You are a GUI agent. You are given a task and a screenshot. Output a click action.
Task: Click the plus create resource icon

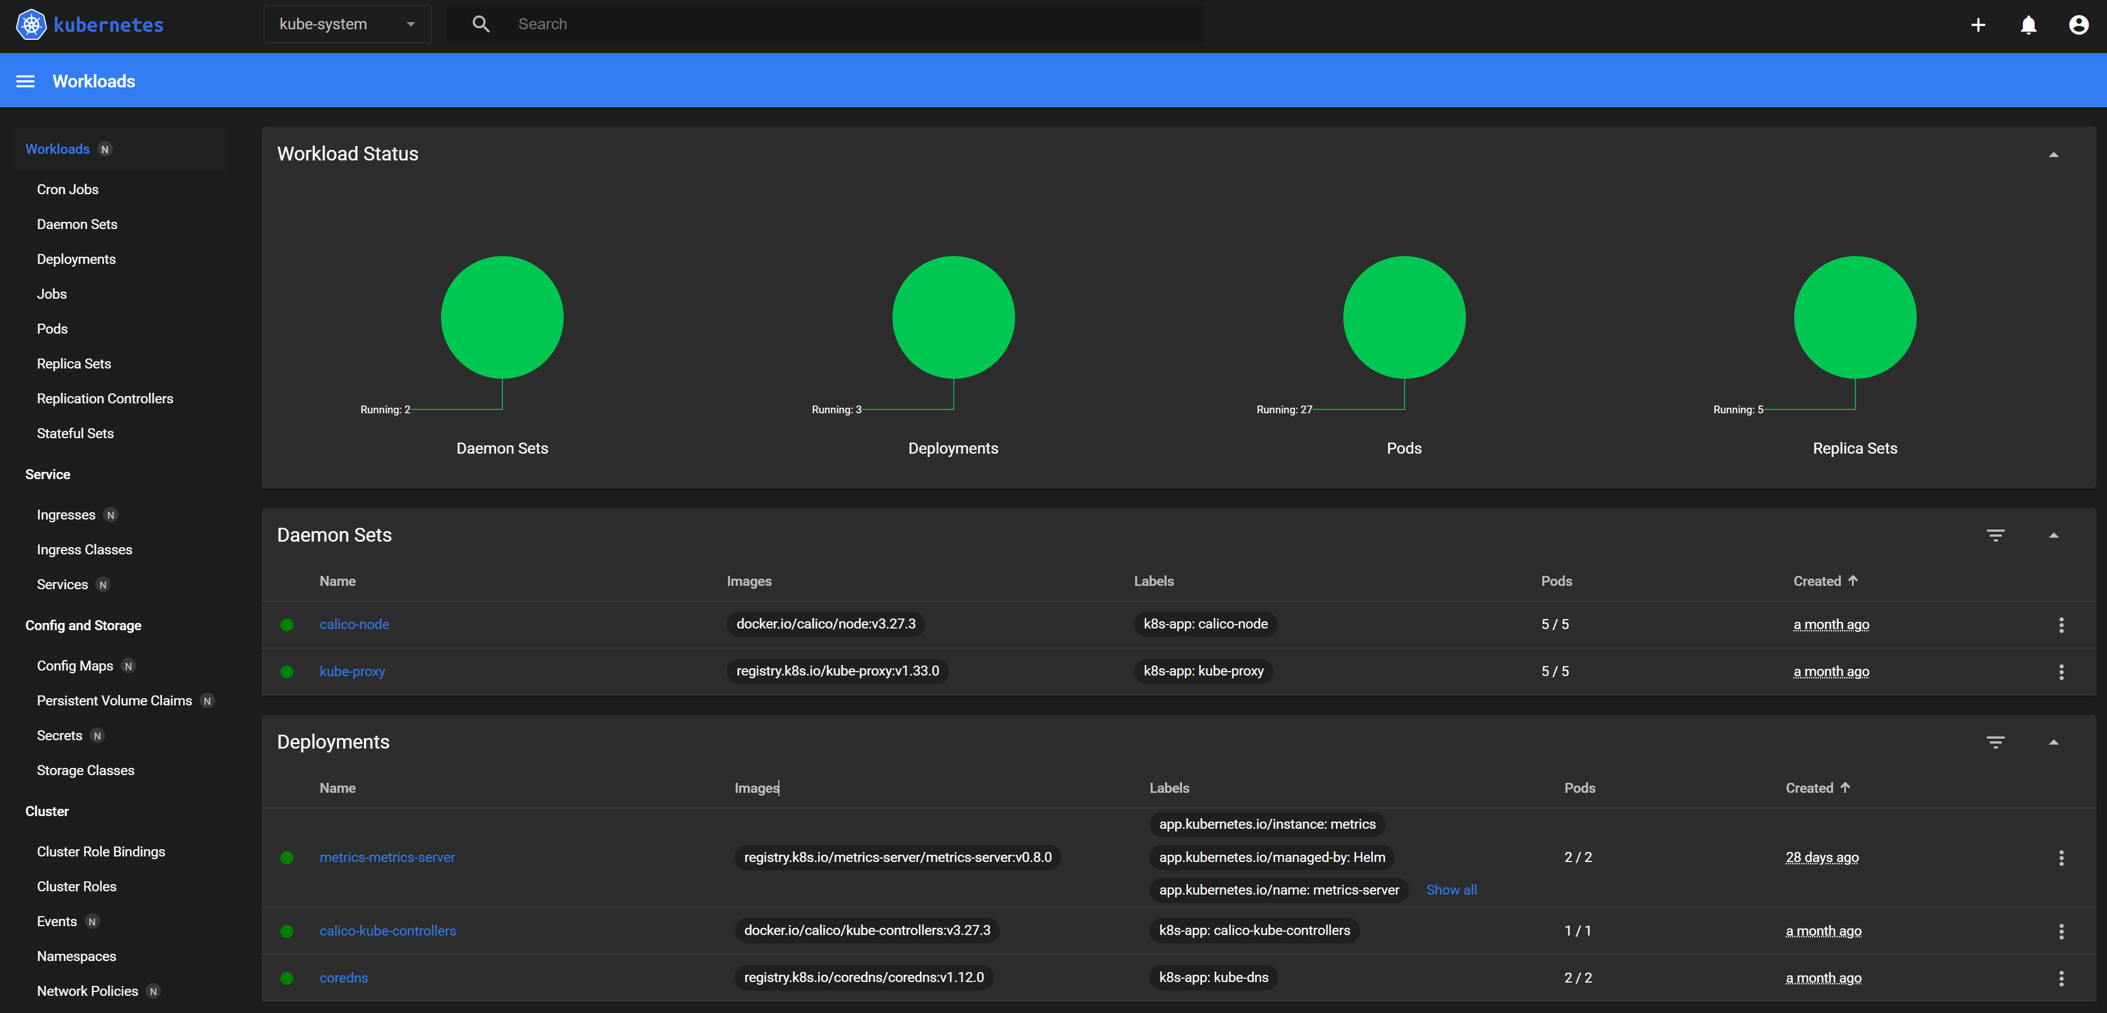click(x=1978, y=24)
